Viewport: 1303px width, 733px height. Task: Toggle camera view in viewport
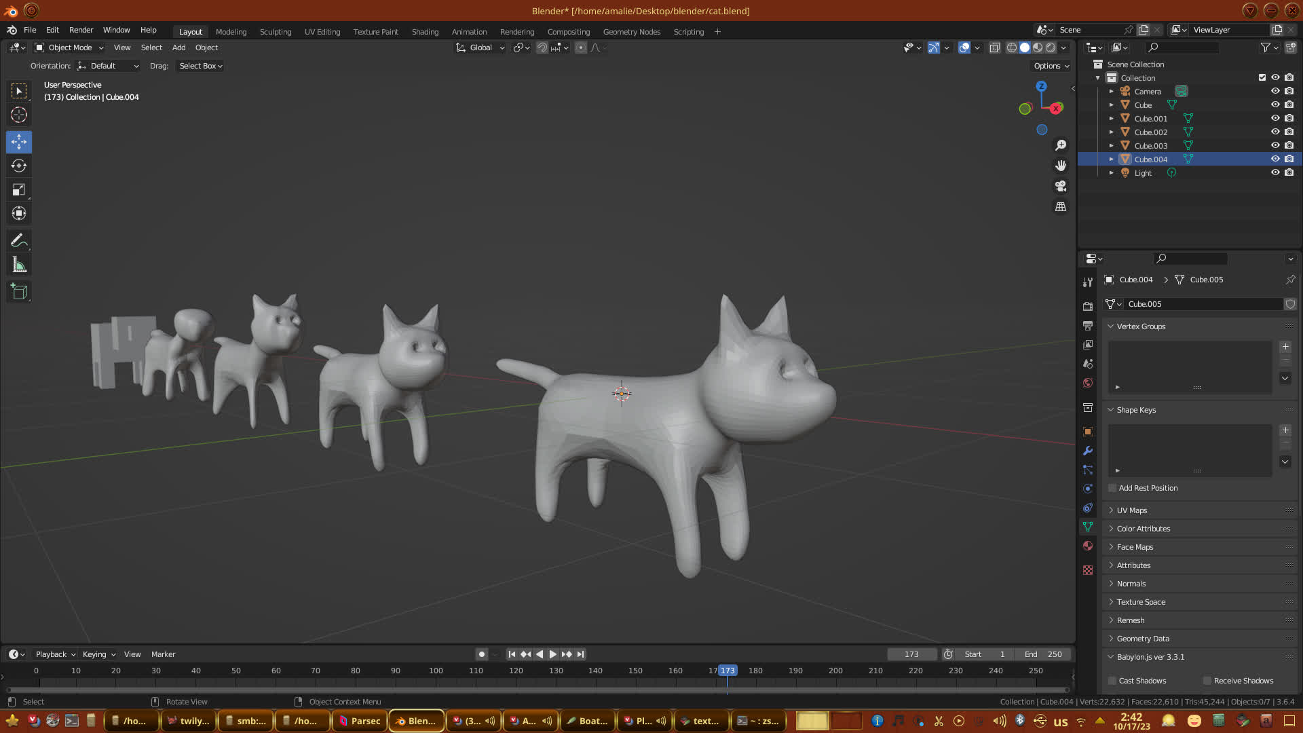1061,186
